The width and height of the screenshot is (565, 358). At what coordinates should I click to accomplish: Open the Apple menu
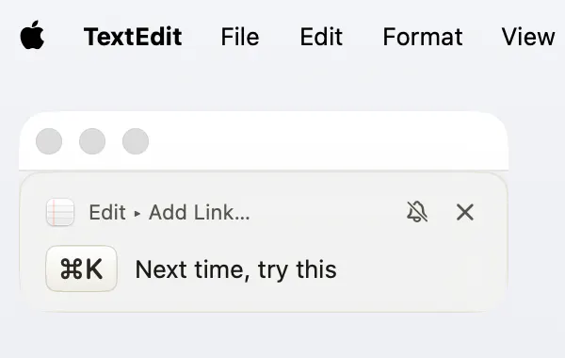click(x=32, y=35)
